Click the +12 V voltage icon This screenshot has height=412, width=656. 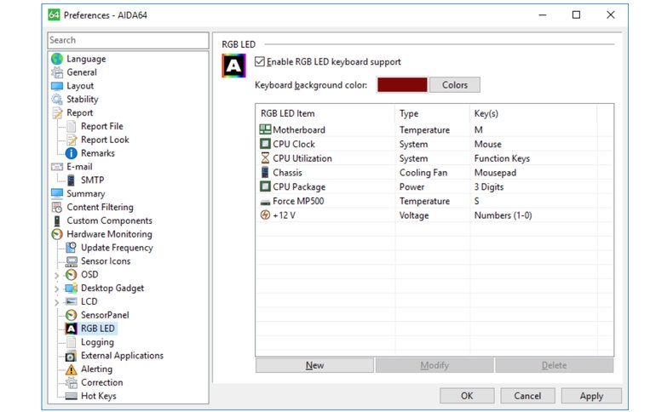pos(265,215)
